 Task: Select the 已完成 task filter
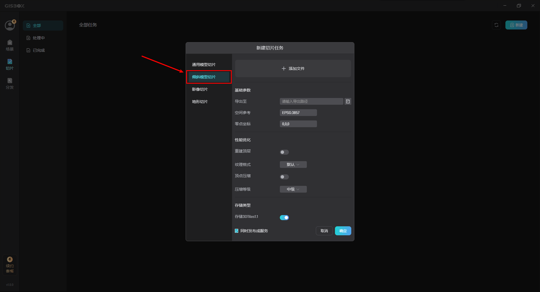pyautogui.click(x=43, y=50)
